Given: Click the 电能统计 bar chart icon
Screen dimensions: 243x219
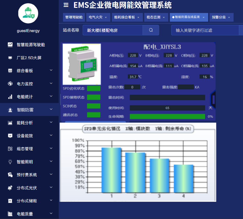Looking at the screenshot, I should (x=10, y=97).
